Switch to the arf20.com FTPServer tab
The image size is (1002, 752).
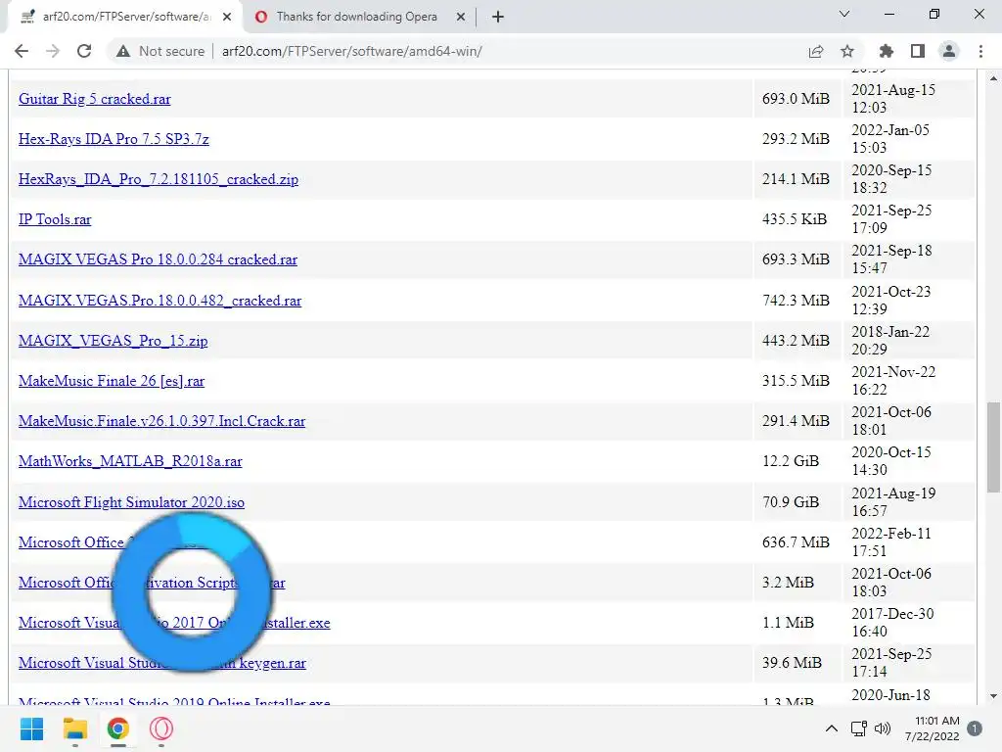click(125, 17)
